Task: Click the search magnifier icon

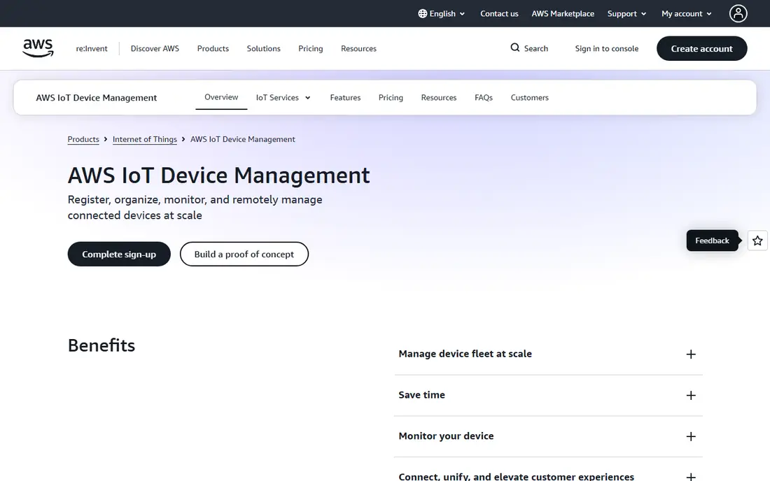Action: pos(514,48)
